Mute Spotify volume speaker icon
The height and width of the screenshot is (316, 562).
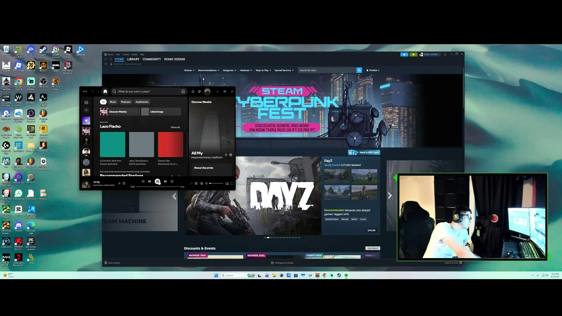point(206,183)
